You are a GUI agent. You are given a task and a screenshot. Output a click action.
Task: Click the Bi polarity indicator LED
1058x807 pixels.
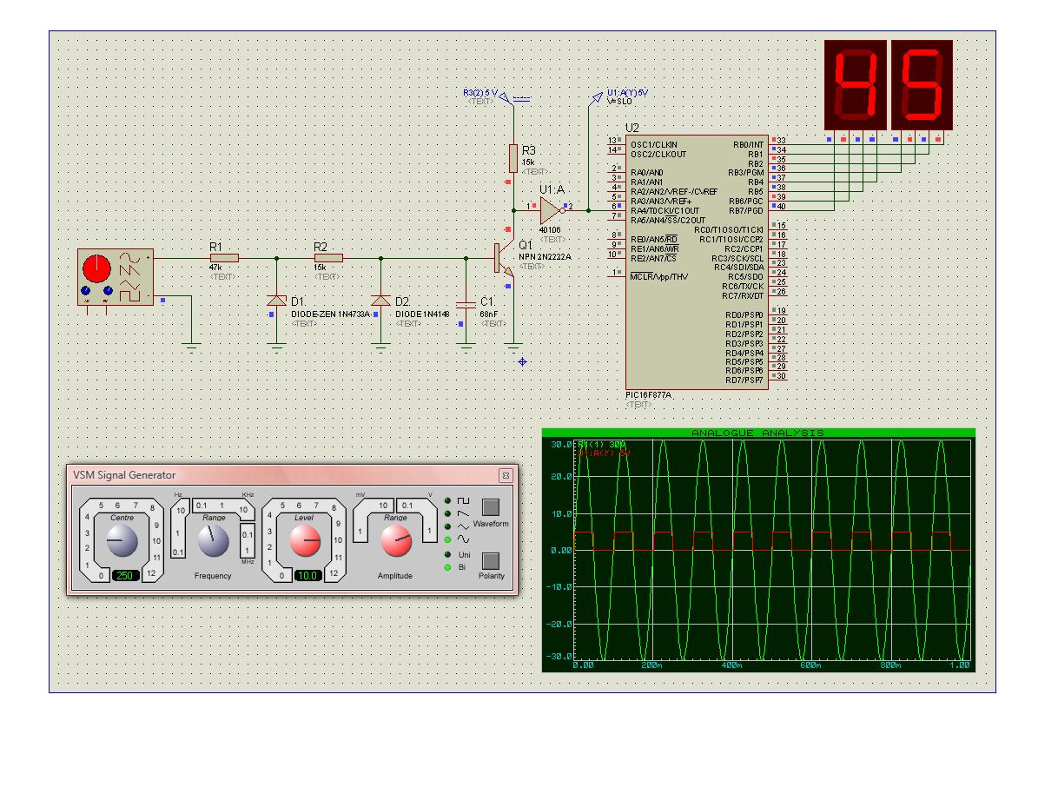coord(448,567)
